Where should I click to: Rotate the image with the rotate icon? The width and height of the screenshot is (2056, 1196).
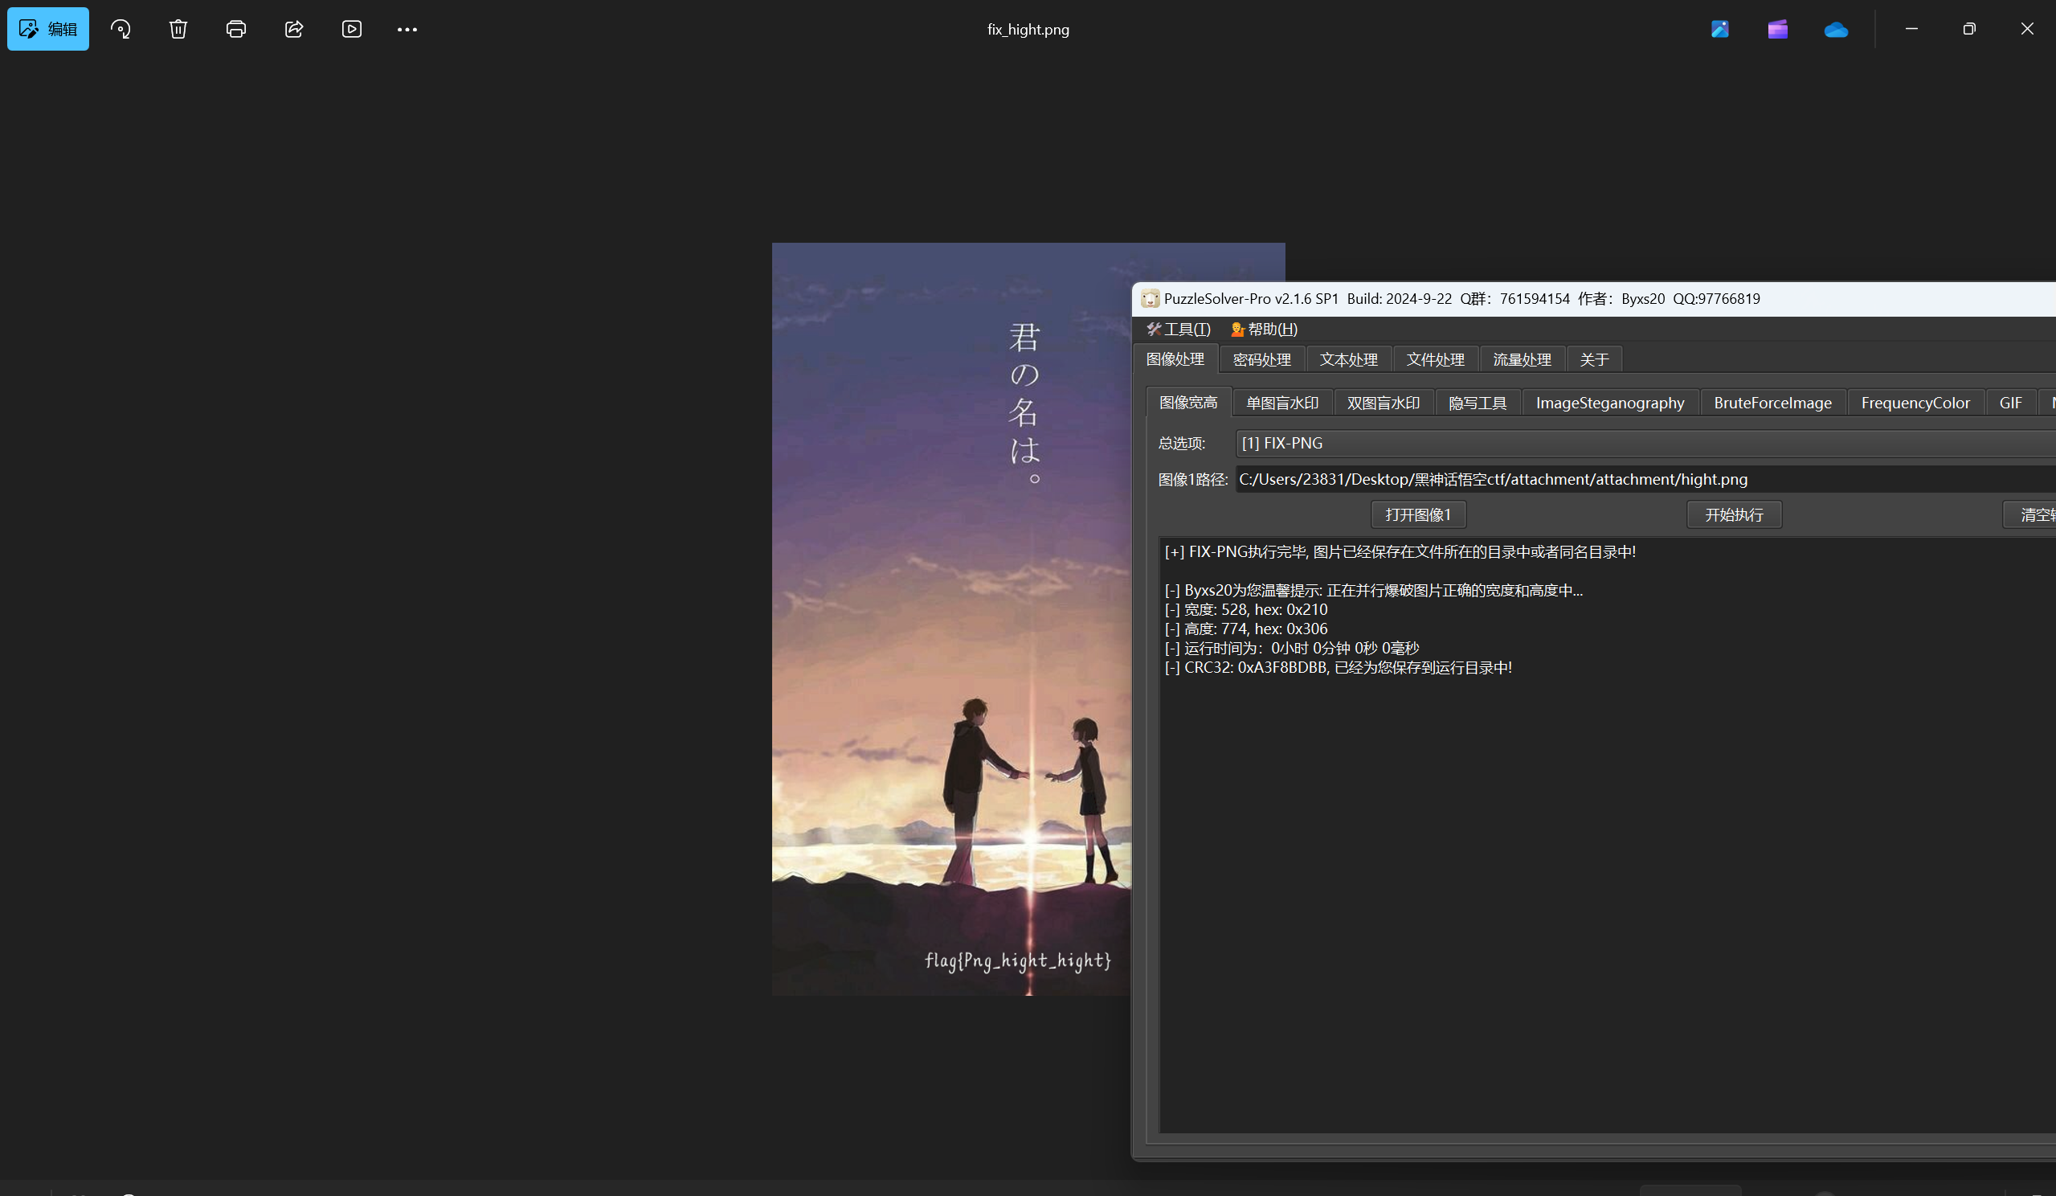pyautogui.click(x=121, y=30)
